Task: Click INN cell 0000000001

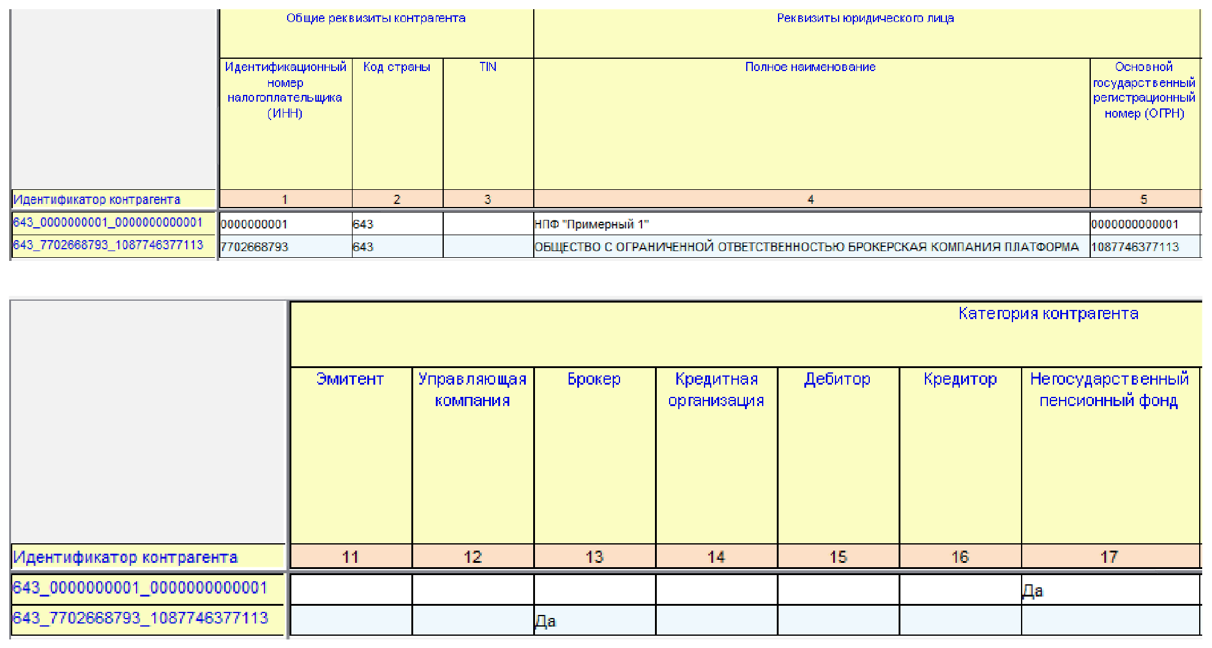Action: 285,224
